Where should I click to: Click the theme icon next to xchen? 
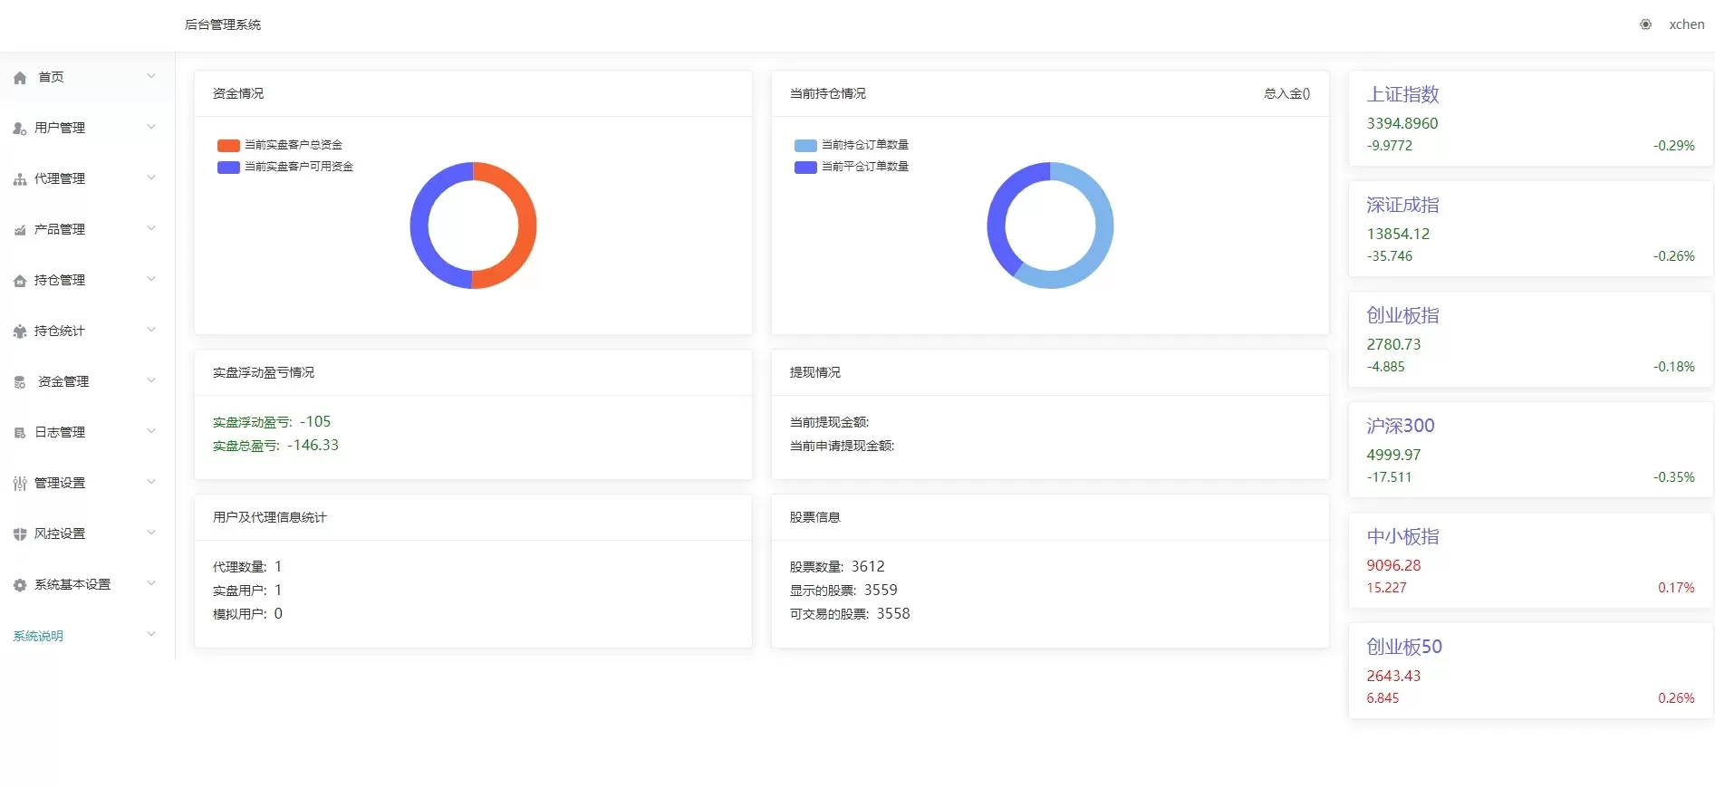click(1645, 24)
